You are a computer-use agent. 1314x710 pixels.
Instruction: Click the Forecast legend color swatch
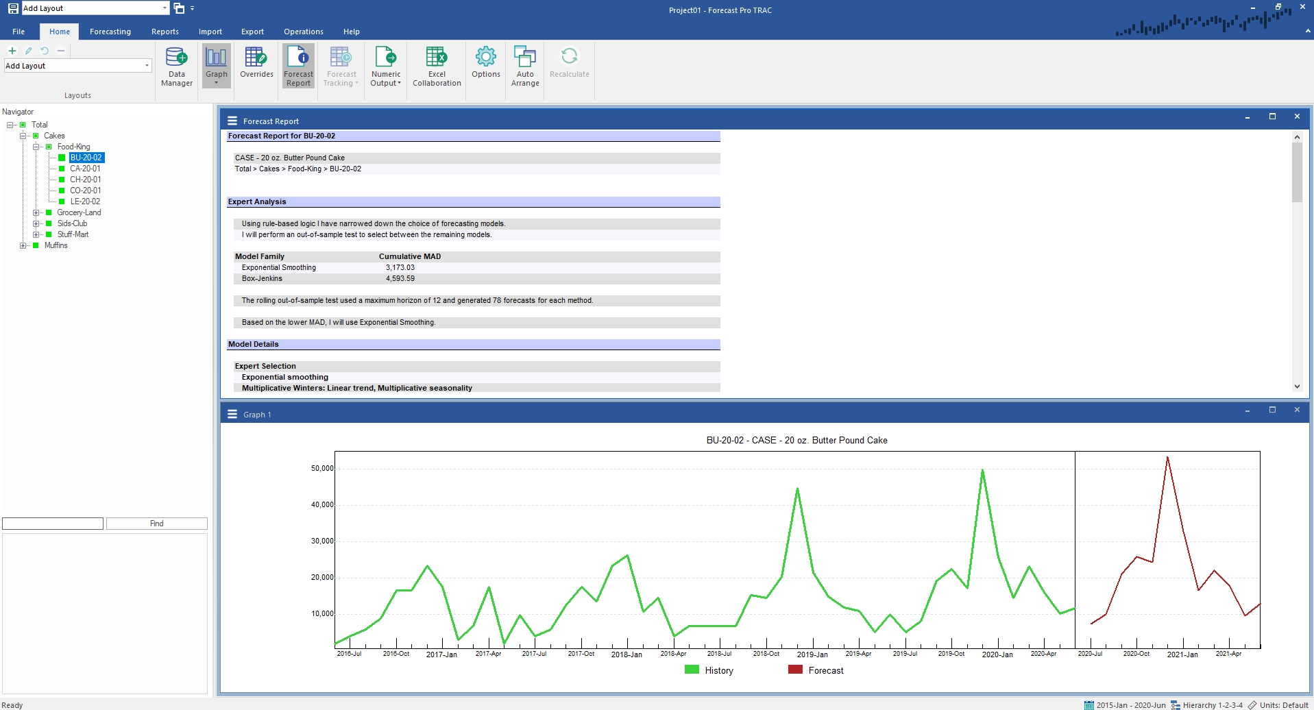point(795,670)
